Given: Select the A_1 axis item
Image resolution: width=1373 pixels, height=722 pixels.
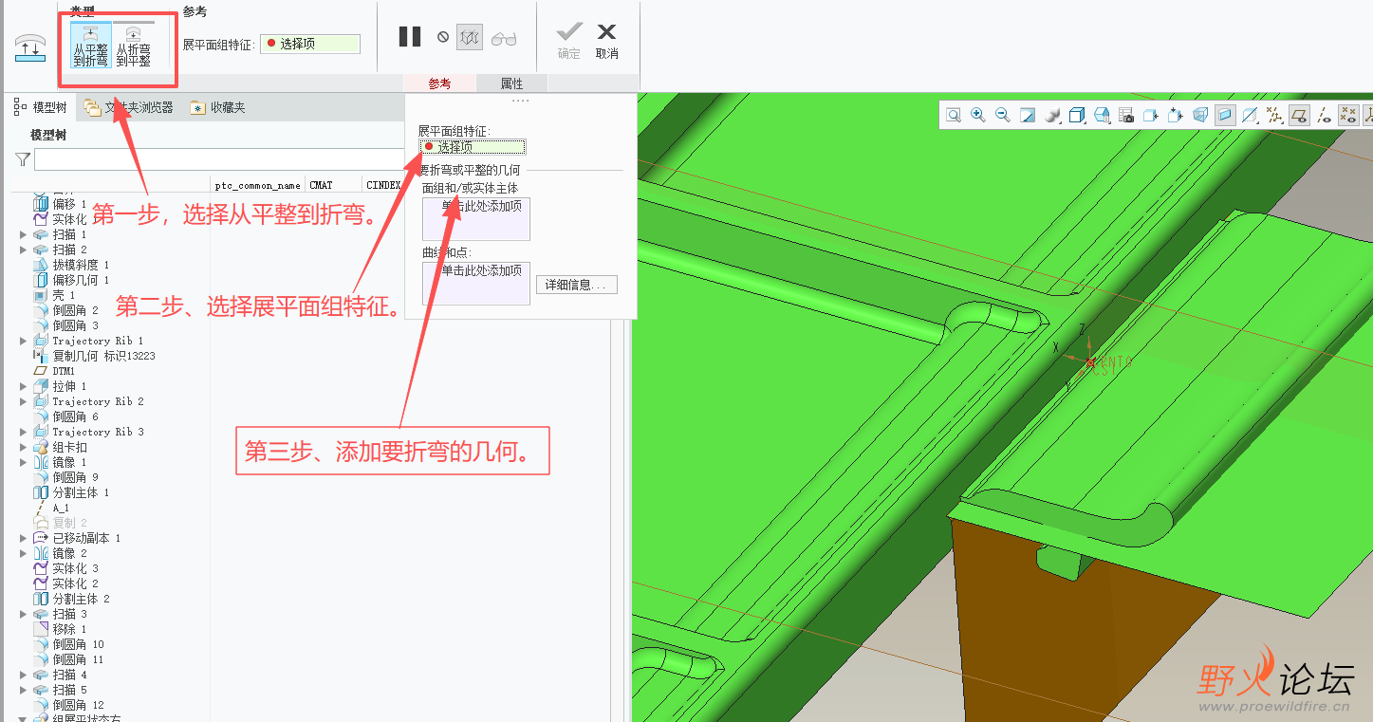Looking at the screenshot, I should coord(61,508).
